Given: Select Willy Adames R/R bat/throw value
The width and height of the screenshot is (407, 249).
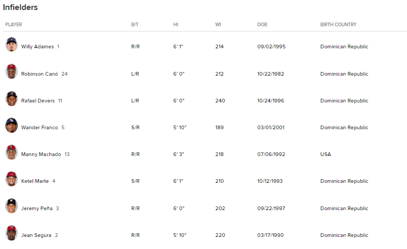Looking at the screenshot, I should tap(135, 47).
